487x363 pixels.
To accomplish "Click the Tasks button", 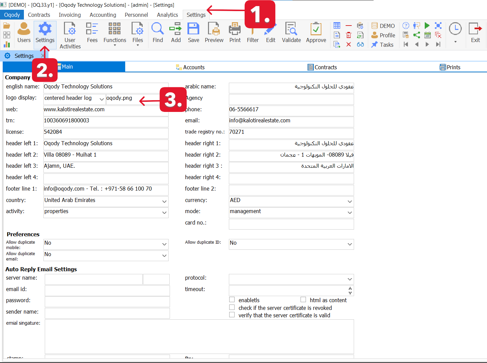I will pyautogui.click(x=383, y=45).
